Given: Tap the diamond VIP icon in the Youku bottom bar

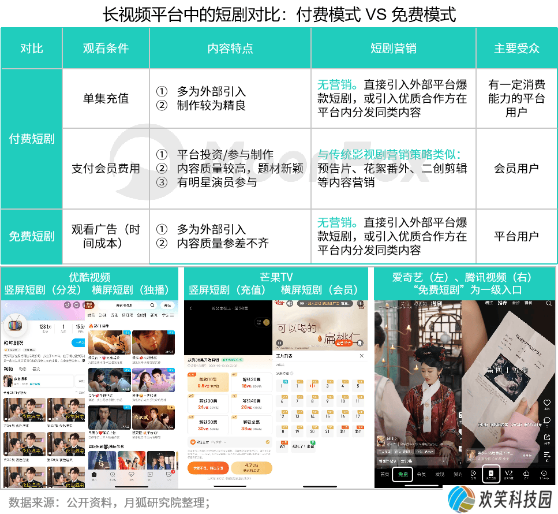Looking at the screenshot, I should coord(132,475).
